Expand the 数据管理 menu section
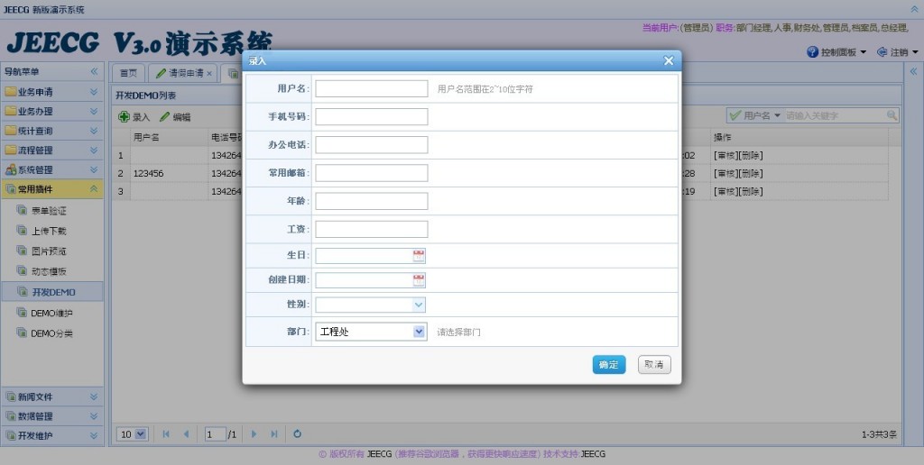Screen dimensions: 924x465 (51, 416)
